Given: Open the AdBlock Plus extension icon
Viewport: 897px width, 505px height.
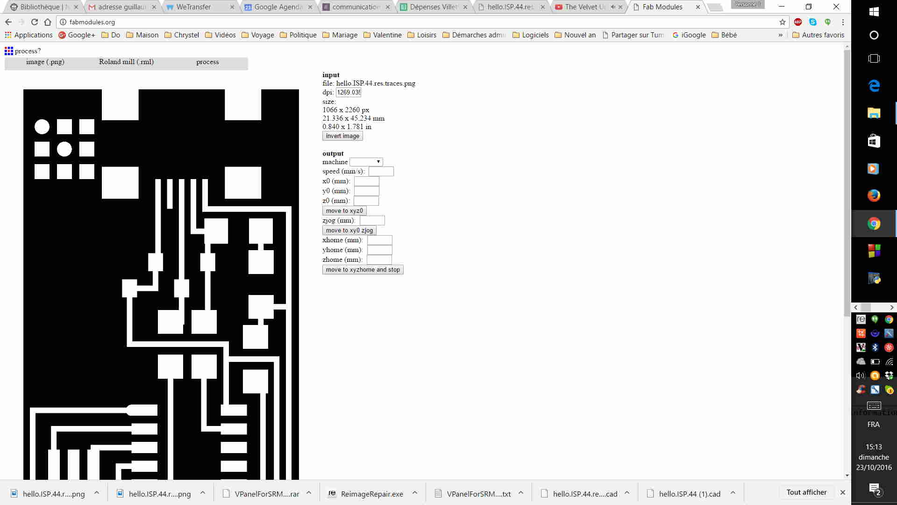Looking at the screenshot, I should (798, 22).
